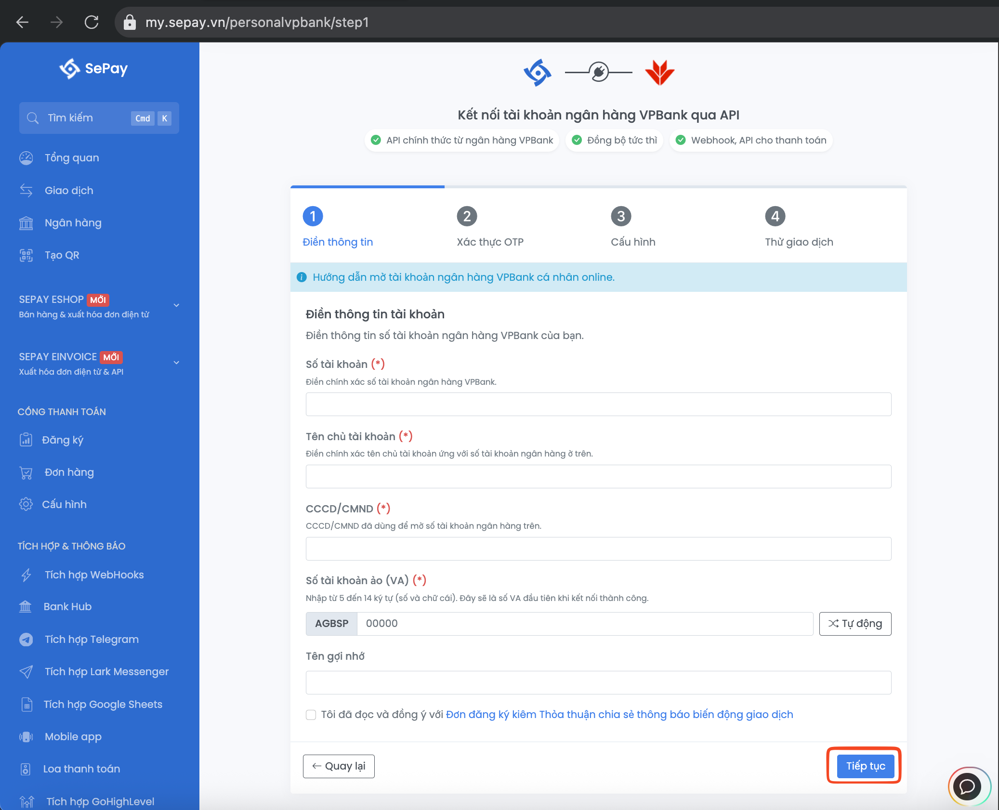Click the Tích hợp WebHooks lightning icon
The width and height of the screenshot is (999, 810).
pos(26,575)
